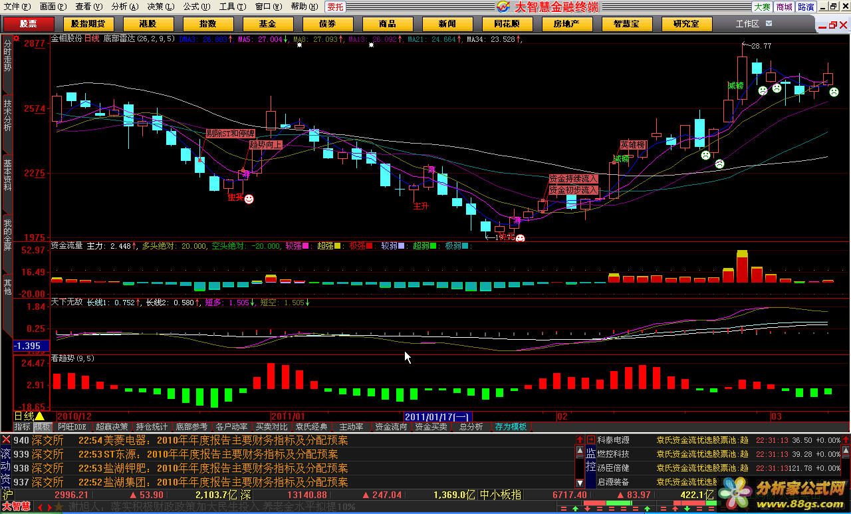Screen dimensions: 851x514
Task: Select 科泰电源 row in monitor list
Action: click(x=718, y=440)
